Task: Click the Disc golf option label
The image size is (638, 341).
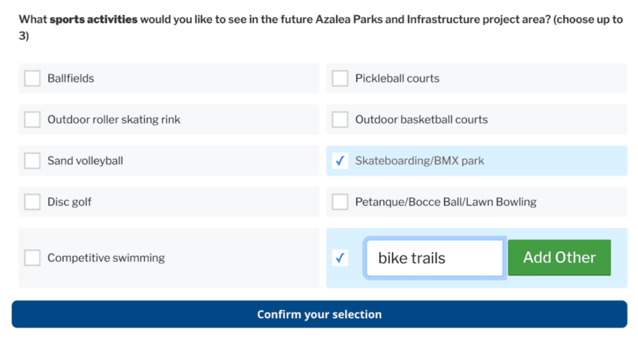Action: point(70,202)
